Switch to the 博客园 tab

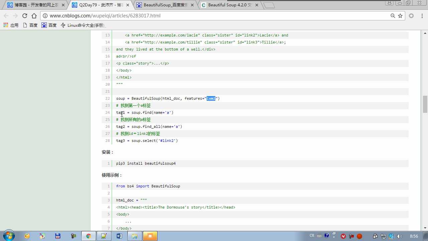tap(35, 5)
